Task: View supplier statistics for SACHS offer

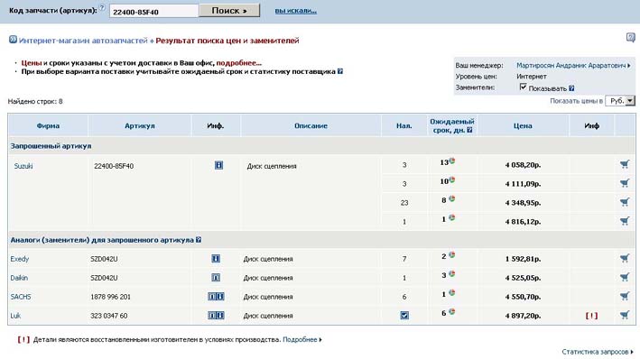Action: tap(452, 293)
